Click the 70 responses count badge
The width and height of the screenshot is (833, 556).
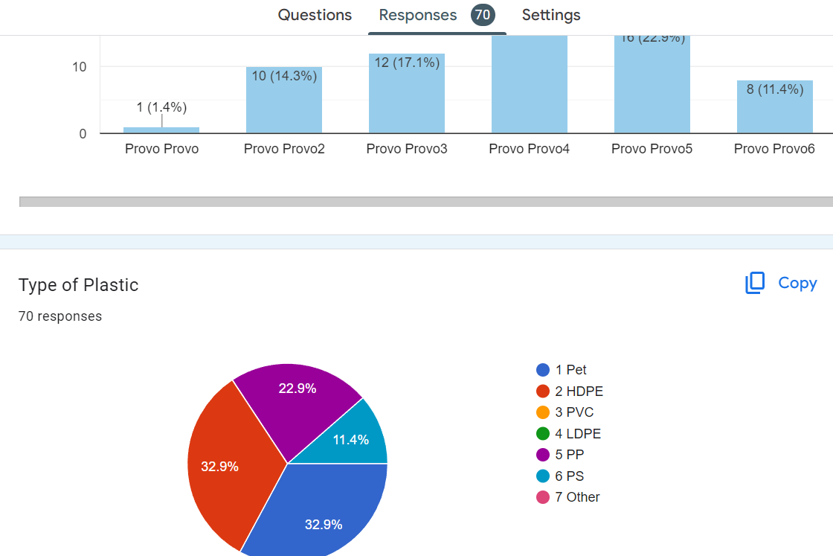[483, 15]
